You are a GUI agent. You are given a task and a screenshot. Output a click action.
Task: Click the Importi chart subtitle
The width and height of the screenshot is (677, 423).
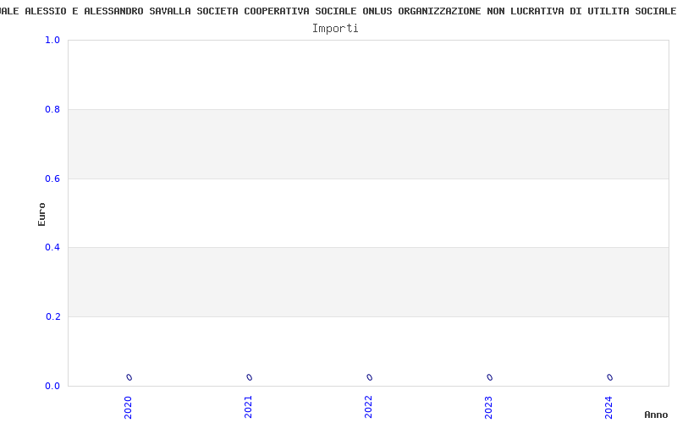click(x=335, y=29)
